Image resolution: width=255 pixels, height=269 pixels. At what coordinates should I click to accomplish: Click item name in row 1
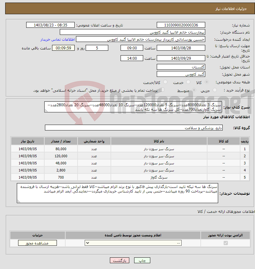point(159,149)
